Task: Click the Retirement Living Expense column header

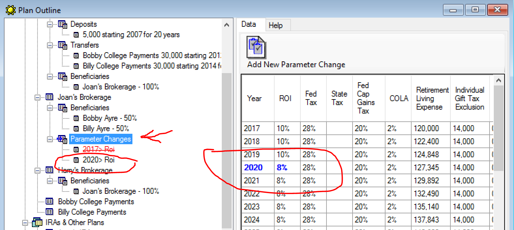Action: [x=431, y=99]
